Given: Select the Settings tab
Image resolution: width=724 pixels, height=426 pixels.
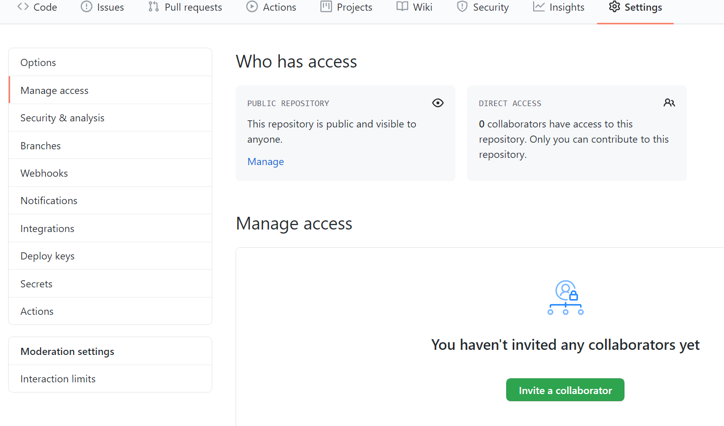Looking at the screenshot, I should [x=635, y=7].
